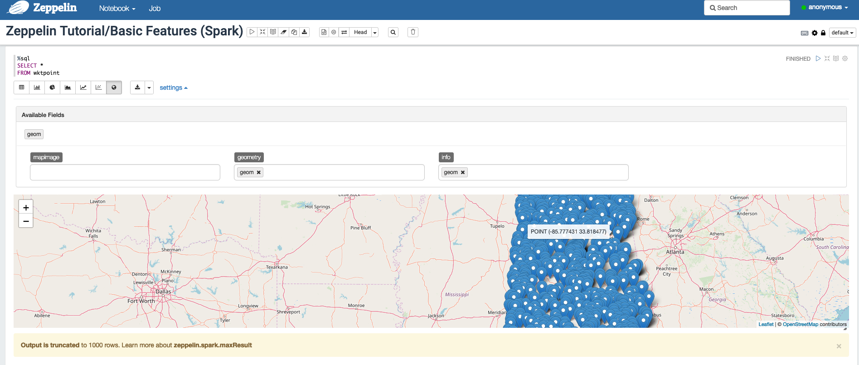Show results as a table
This screenshot has height=365, width=859.
[21, 88]
